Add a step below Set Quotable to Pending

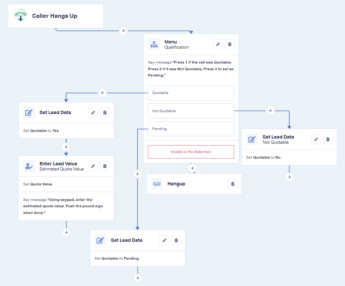(138, 278)
